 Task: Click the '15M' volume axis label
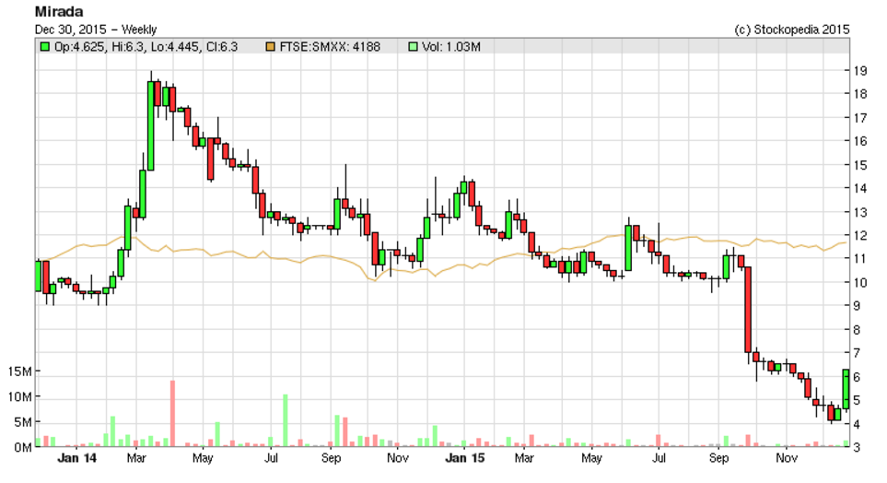[19, 371]
